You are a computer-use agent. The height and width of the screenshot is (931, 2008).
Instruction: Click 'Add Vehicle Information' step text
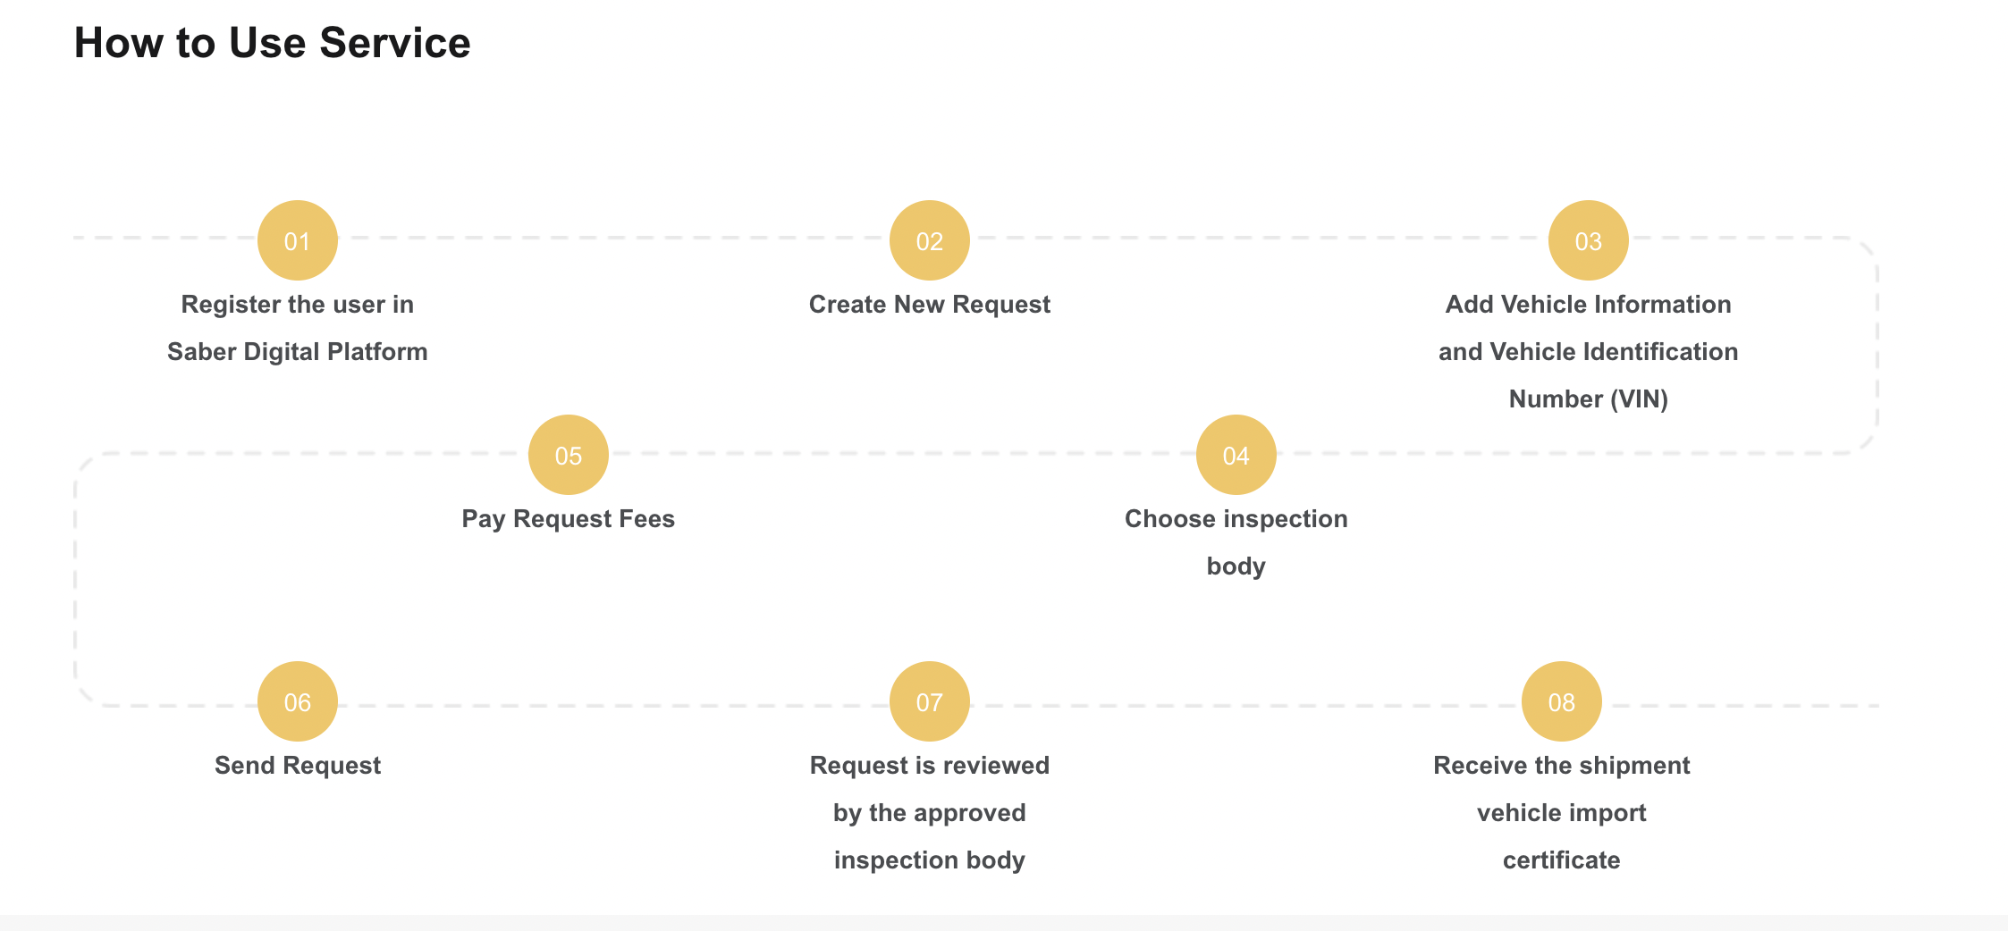coord(1588,305)
